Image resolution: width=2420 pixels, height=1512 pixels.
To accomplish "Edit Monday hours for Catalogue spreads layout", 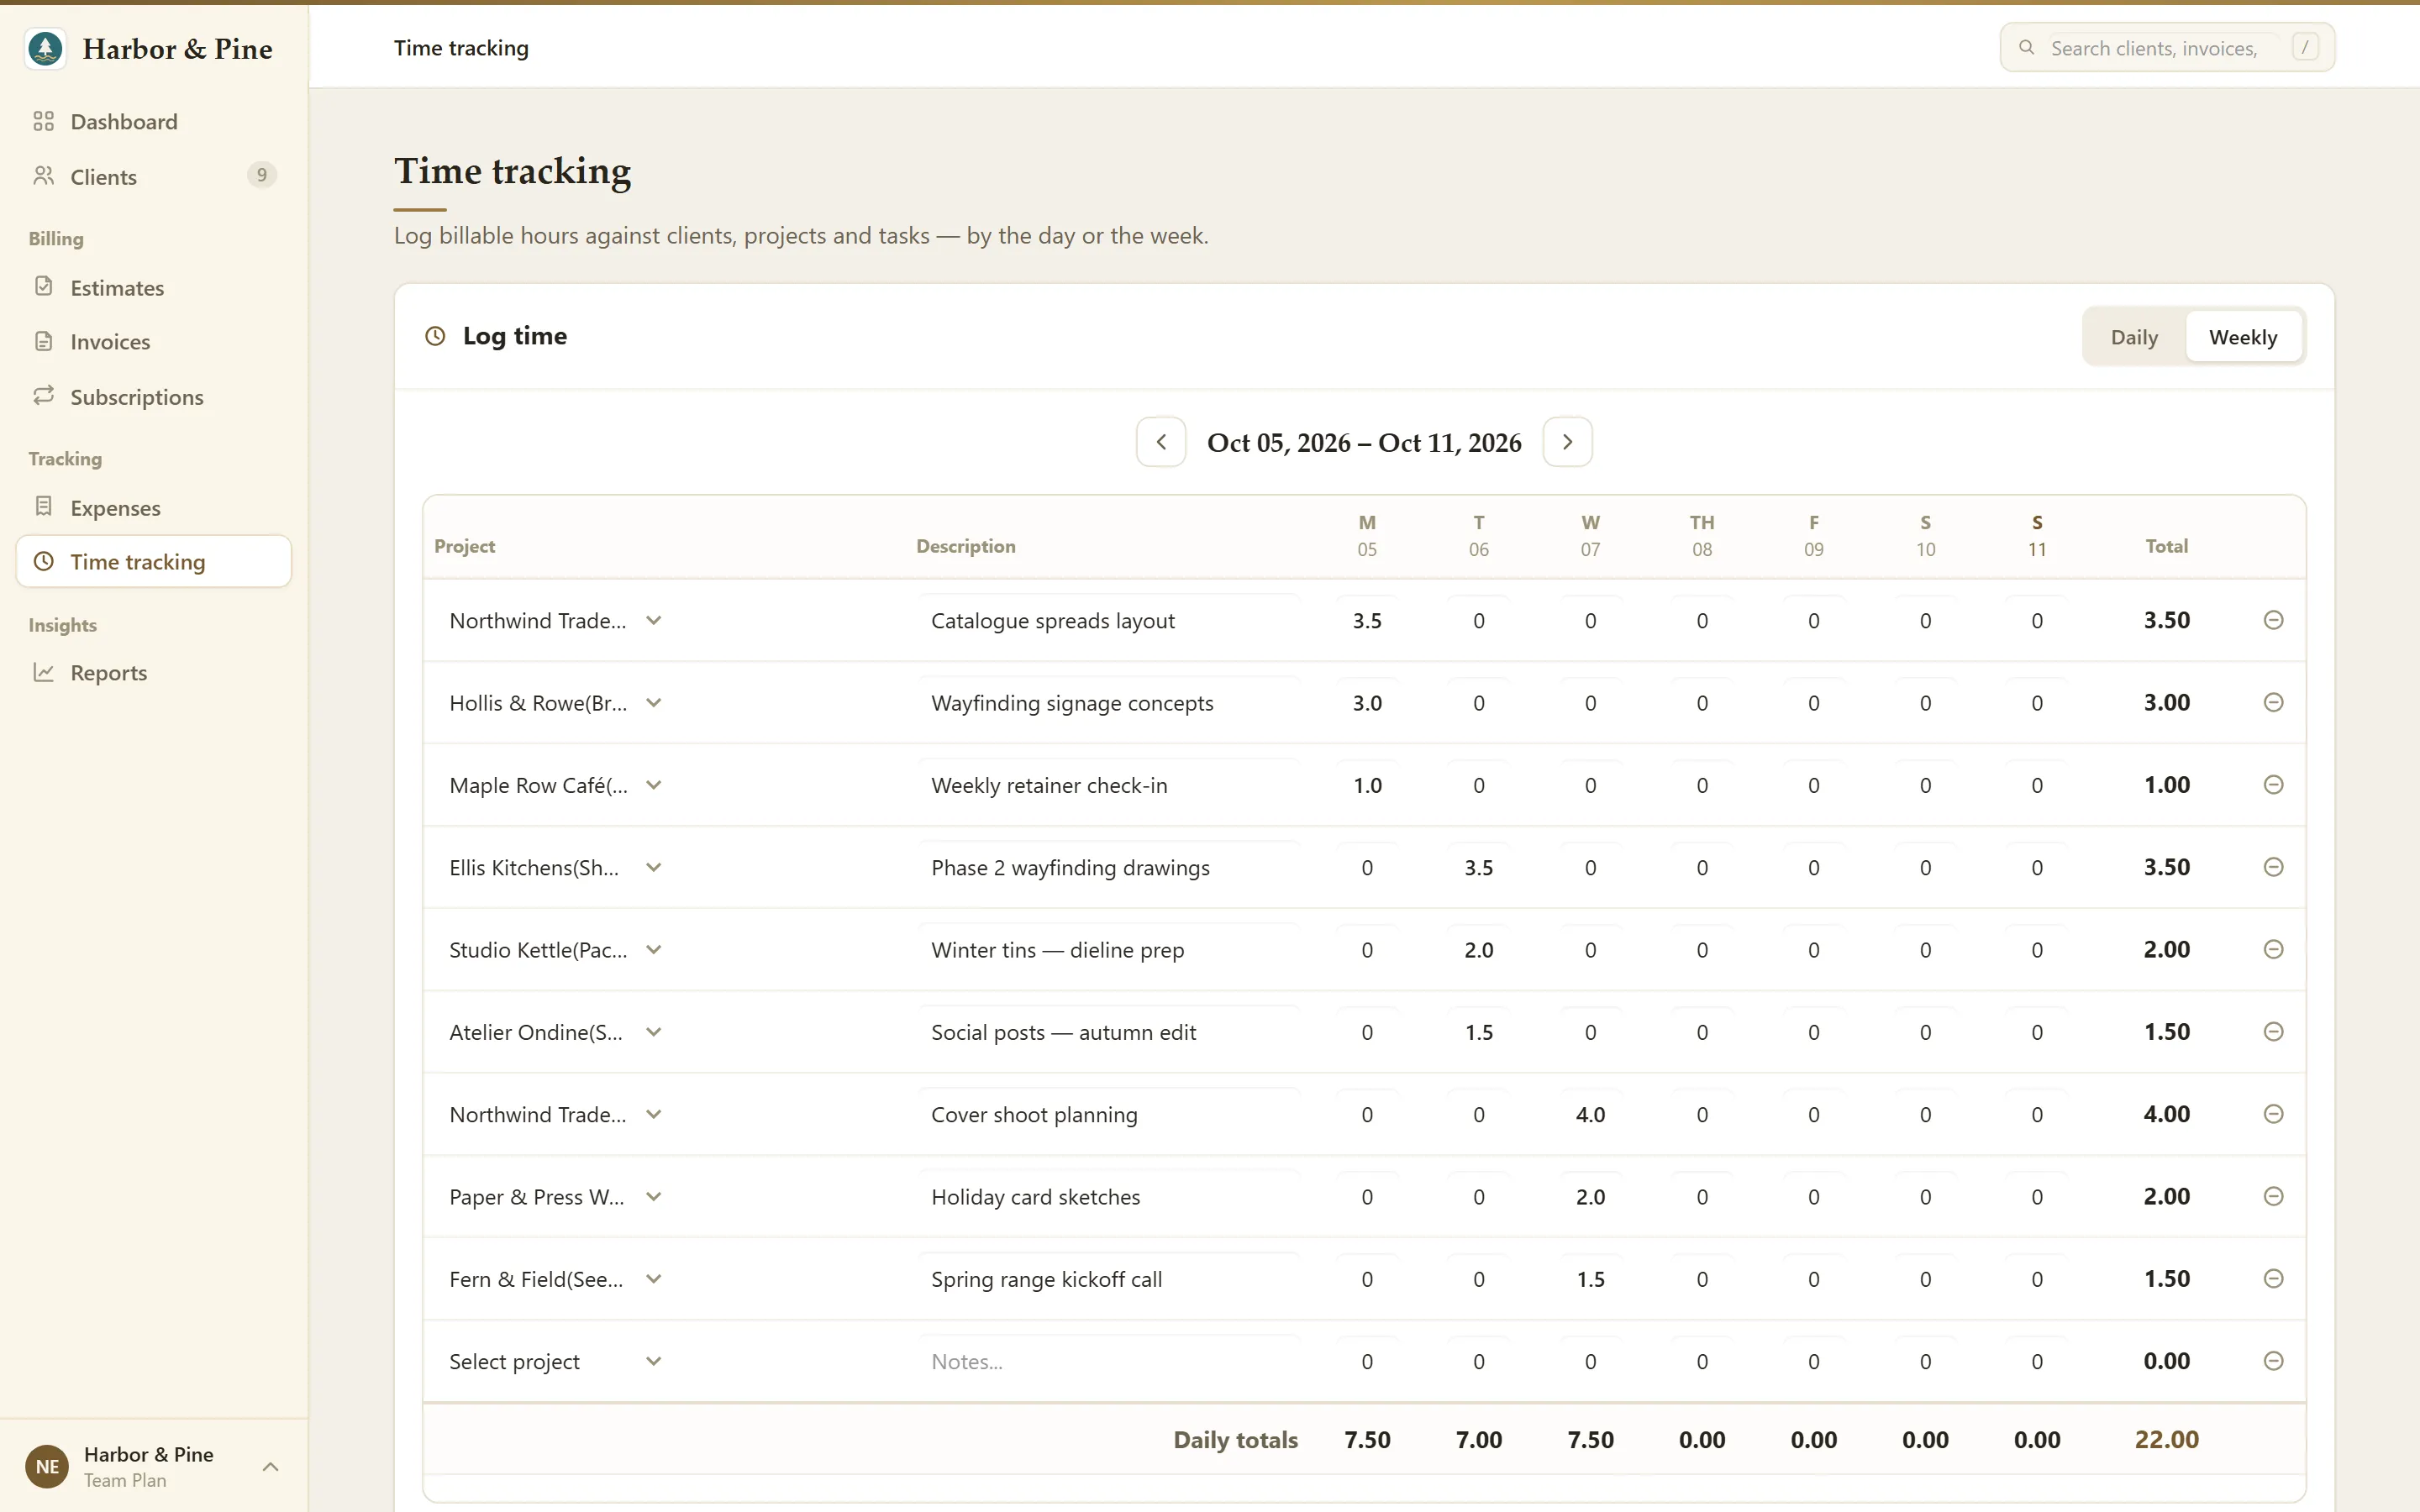I will pyautogui.click(x=1367, y=620).
